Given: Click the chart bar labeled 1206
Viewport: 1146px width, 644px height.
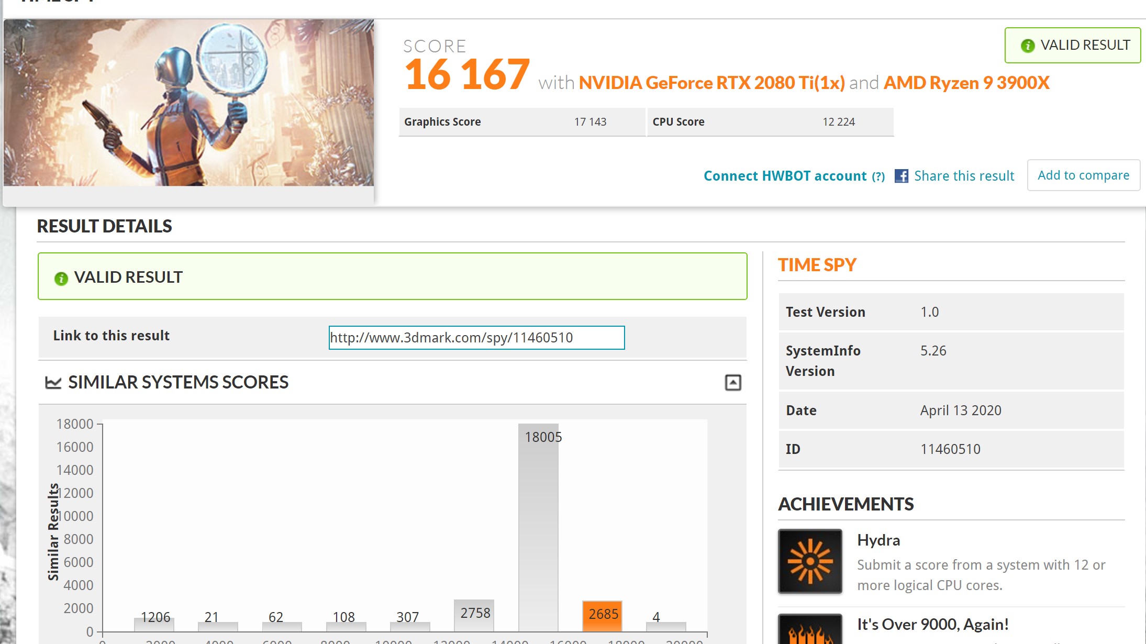Looking at the screenshot, I should tap(154, 624).
